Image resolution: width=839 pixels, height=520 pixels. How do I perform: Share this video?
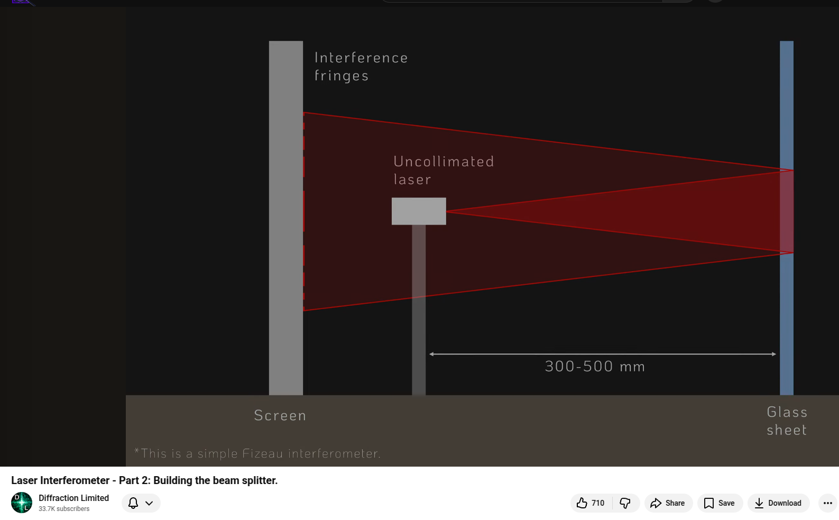click(x=668, y=503)
